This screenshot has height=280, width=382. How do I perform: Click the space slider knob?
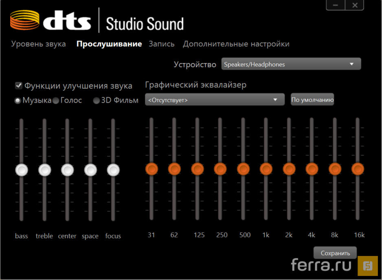tap(90, 170)
